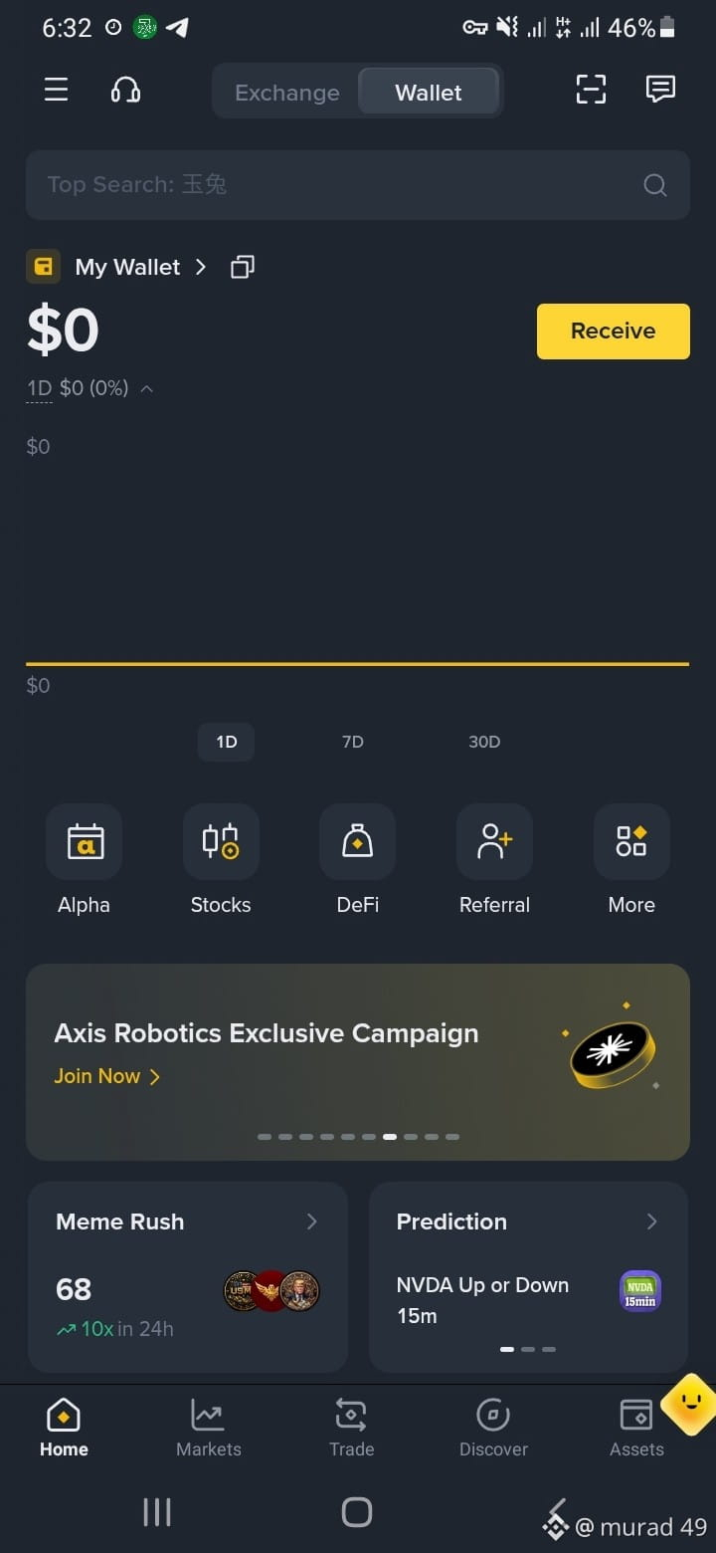
Task: Select the 7D chart range
Action: click(353, 742)
